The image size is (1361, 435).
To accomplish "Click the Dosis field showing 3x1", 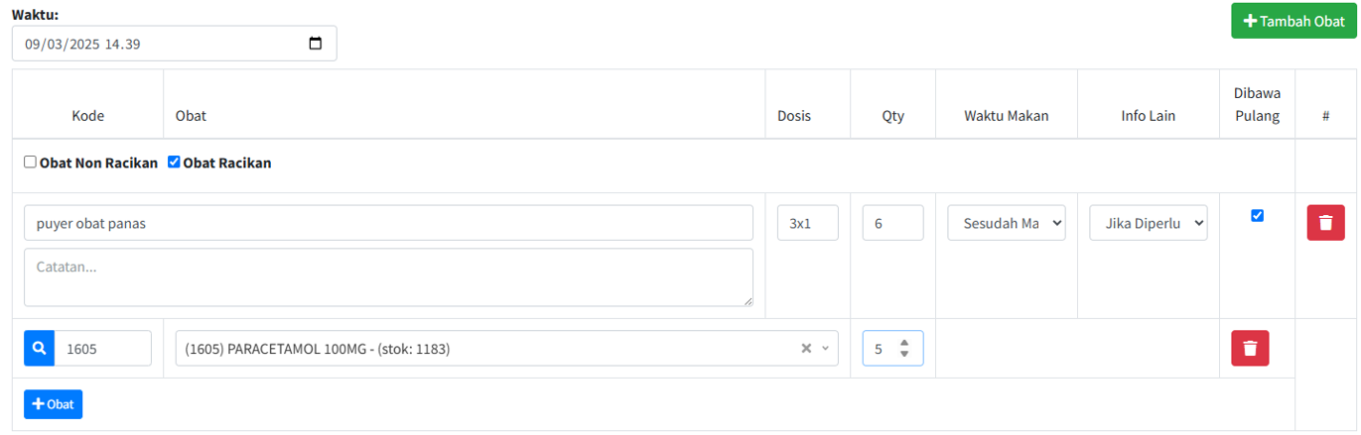I will 807,223.
